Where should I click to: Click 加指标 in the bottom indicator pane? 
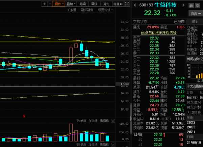coord(93,145)
